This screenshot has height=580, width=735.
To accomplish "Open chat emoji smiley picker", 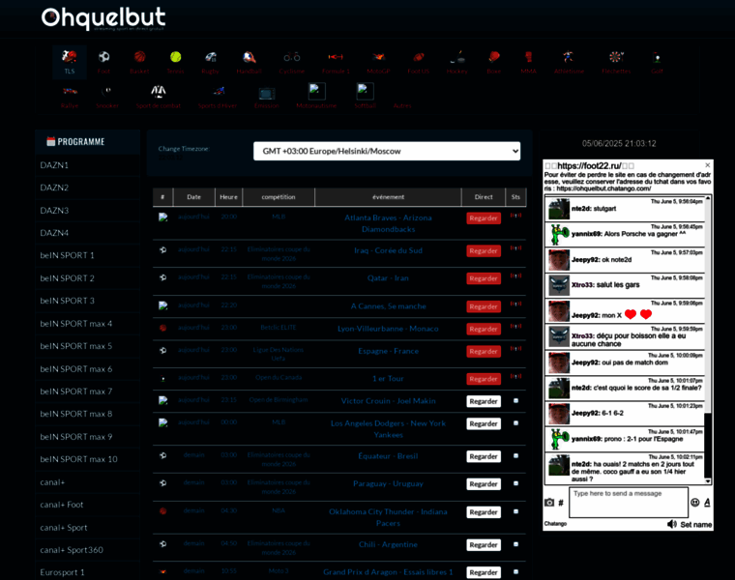I will (695, 503).
